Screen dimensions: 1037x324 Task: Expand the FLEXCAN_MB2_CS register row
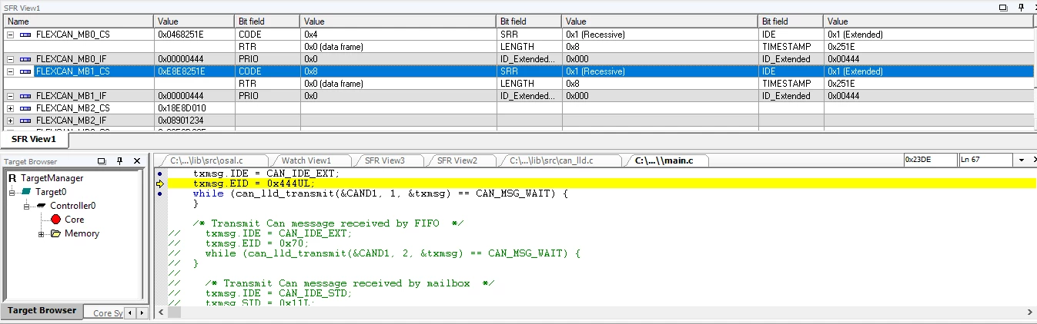tap(11, 108)
